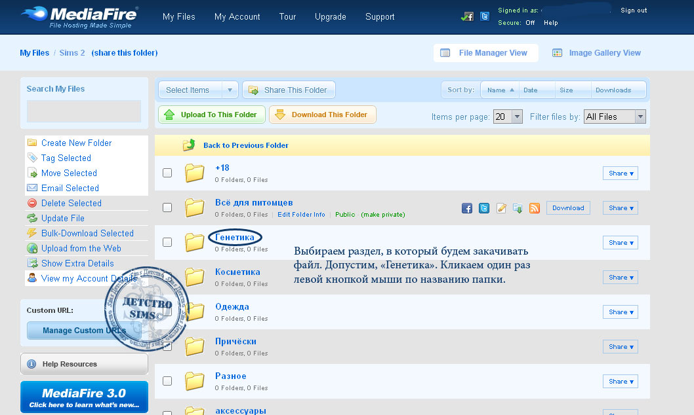Image resolution: width=694 pixels, height=415 pixels.
Task: Click the Facebook icon in header
Action: click(467, 17)
